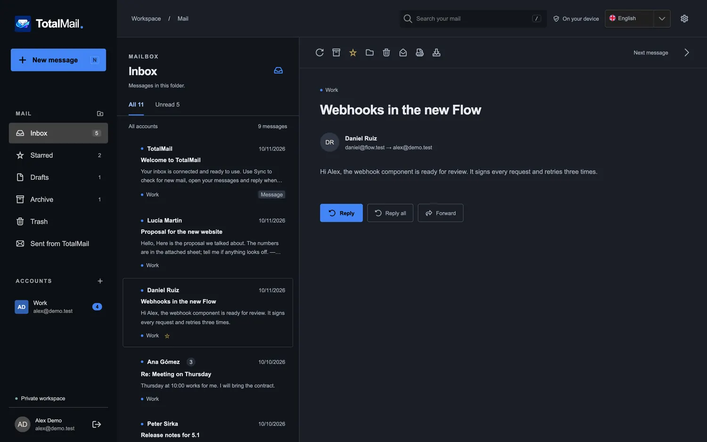Screen dimensions: 707x442
Task: Go to the Next message
Action: pos(661,53)
